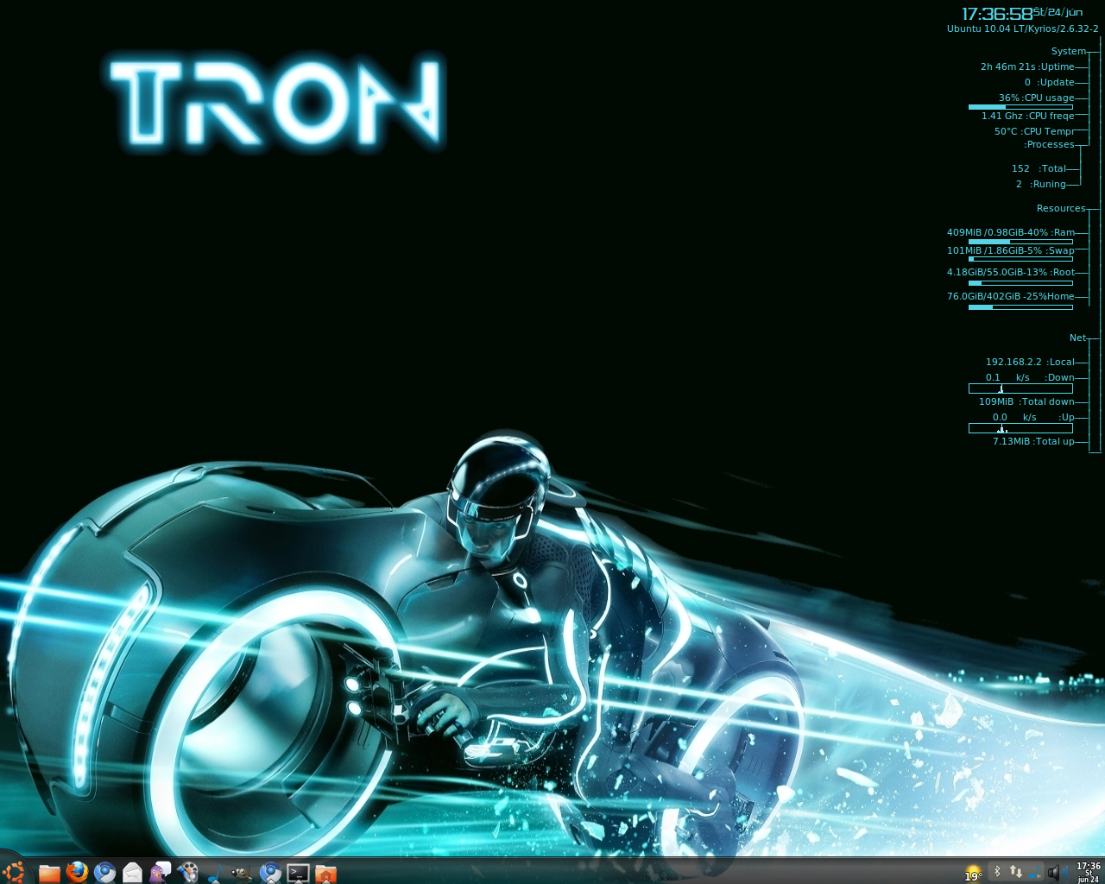Open the home folder icon

(325, 873)
